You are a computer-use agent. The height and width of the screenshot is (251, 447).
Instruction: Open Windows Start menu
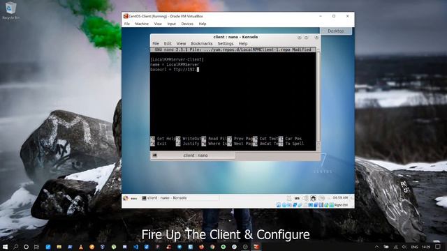point(5,247)
